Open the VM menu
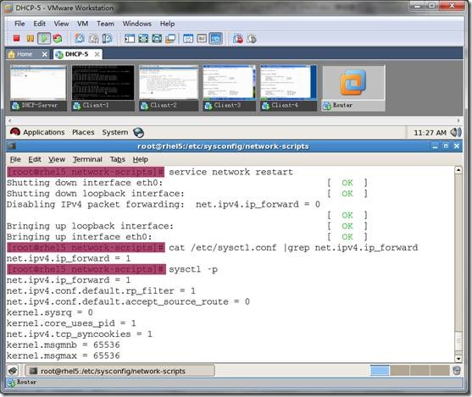 (x=83, y=24)
